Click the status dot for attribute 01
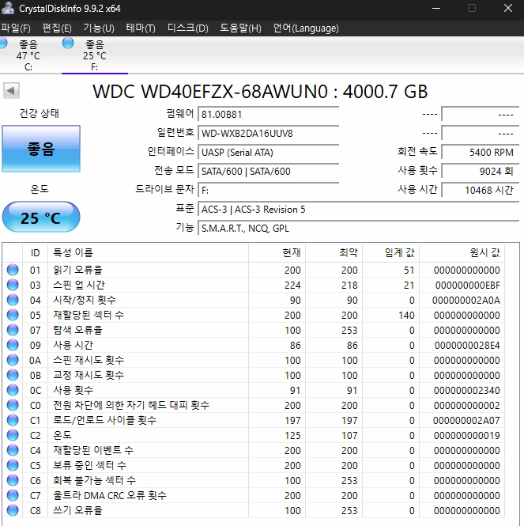 13,270
